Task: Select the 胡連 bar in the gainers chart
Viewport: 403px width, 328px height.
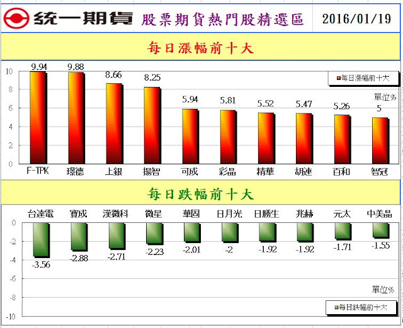Action: tap(304, 139)
